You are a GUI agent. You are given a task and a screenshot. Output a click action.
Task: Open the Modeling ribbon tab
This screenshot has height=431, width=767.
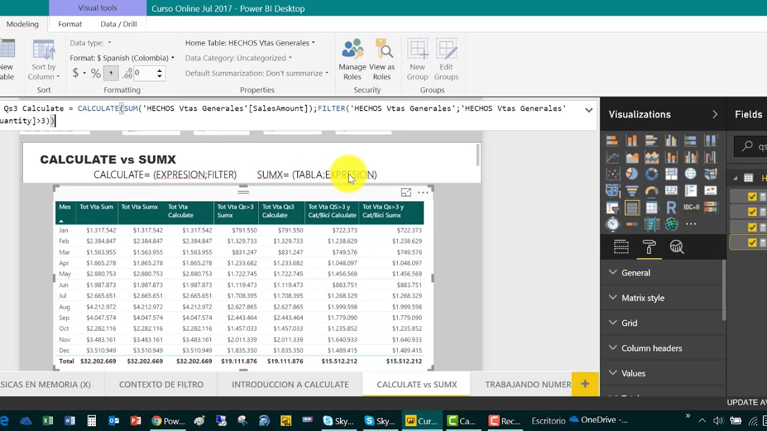click(22, 24)
